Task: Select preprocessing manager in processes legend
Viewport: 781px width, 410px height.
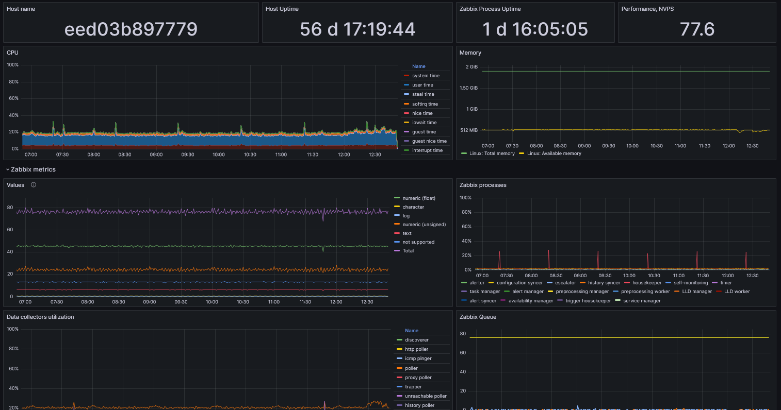Action: (582, 292)
